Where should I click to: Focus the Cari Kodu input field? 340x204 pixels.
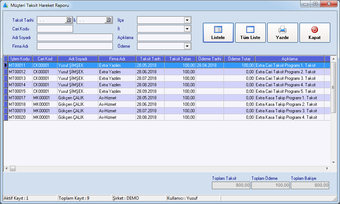click(55, 29)
